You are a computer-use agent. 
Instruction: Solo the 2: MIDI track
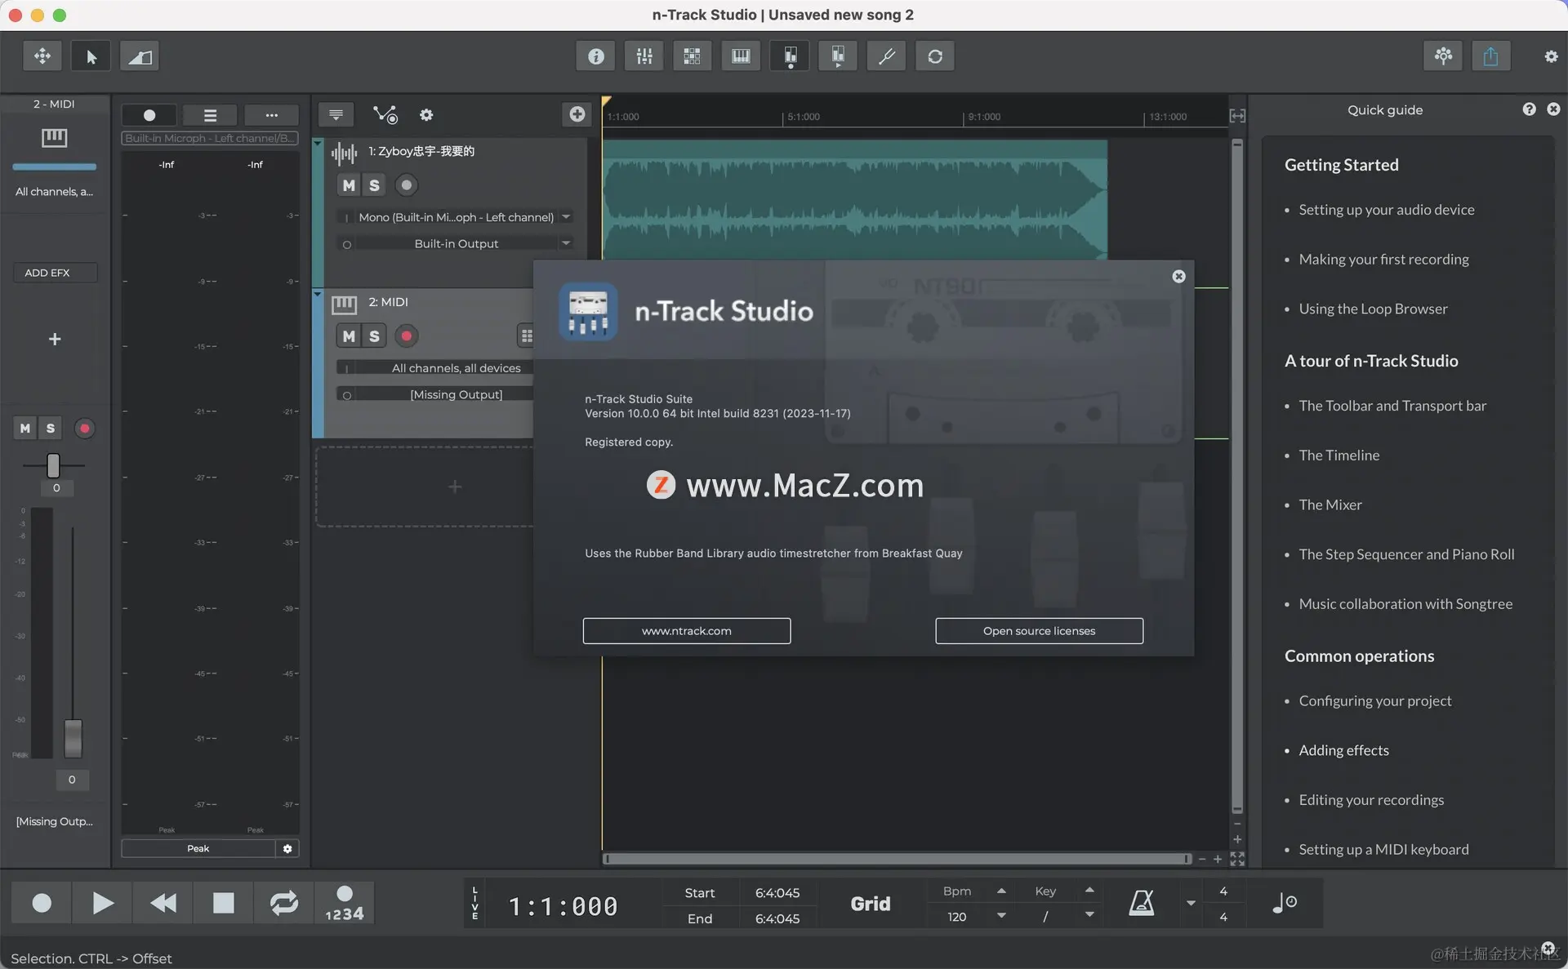(x=374, y=336)
